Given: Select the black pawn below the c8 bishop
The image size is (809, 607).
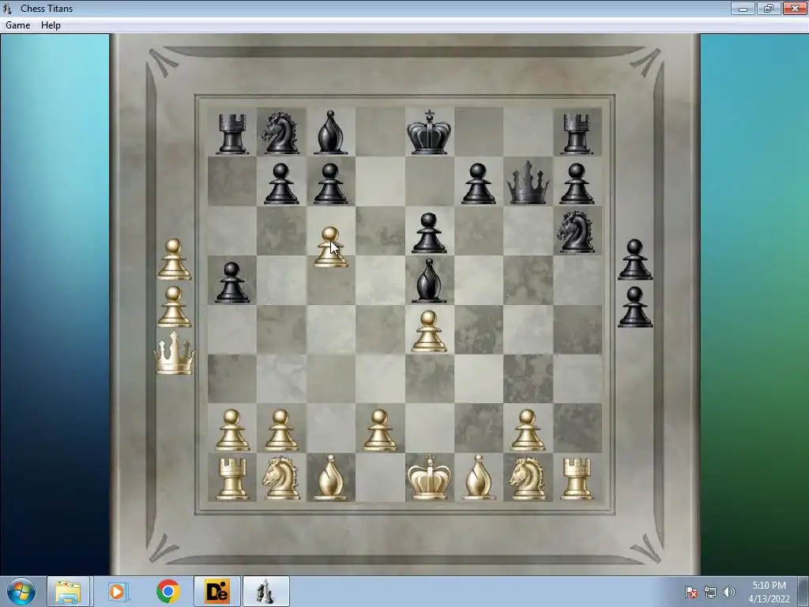Looking at the screenshot, I should point(330,183).
